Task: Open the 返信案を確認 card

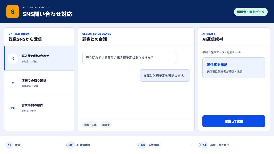Action: tap(234, 68)
